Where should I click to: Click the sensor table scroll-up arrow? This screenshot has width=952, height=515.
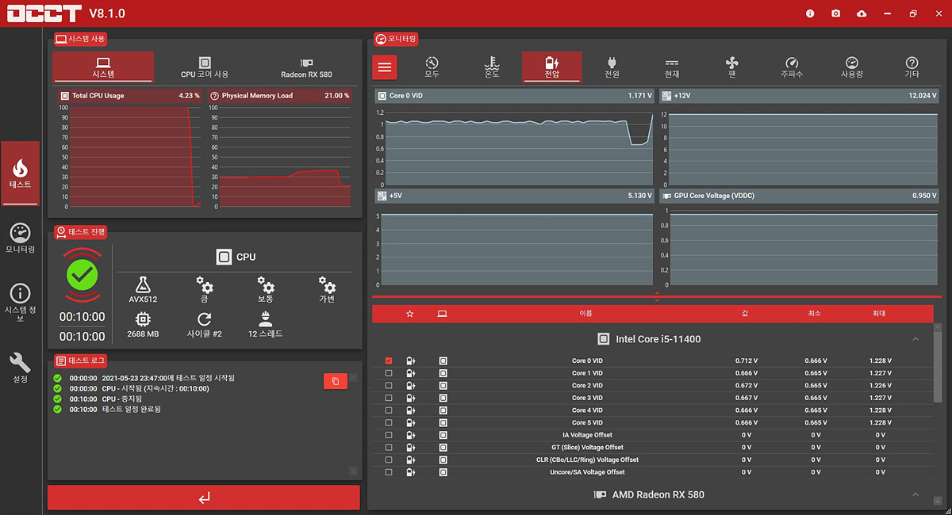pyautogui.click(x=939, y=326)
